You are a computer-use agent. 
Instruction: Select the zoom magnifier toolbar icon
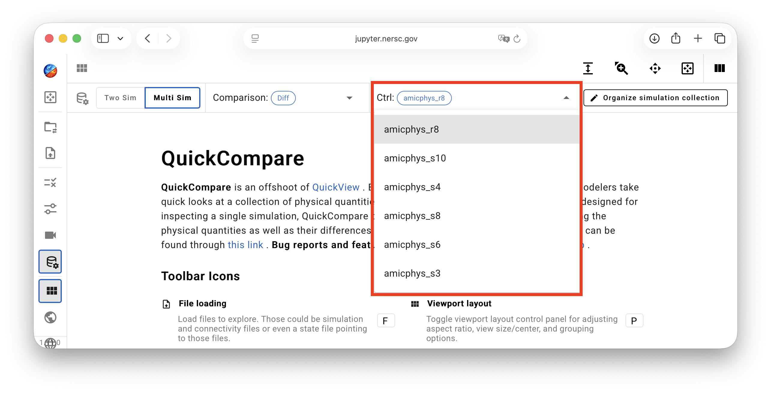(622, 68)
